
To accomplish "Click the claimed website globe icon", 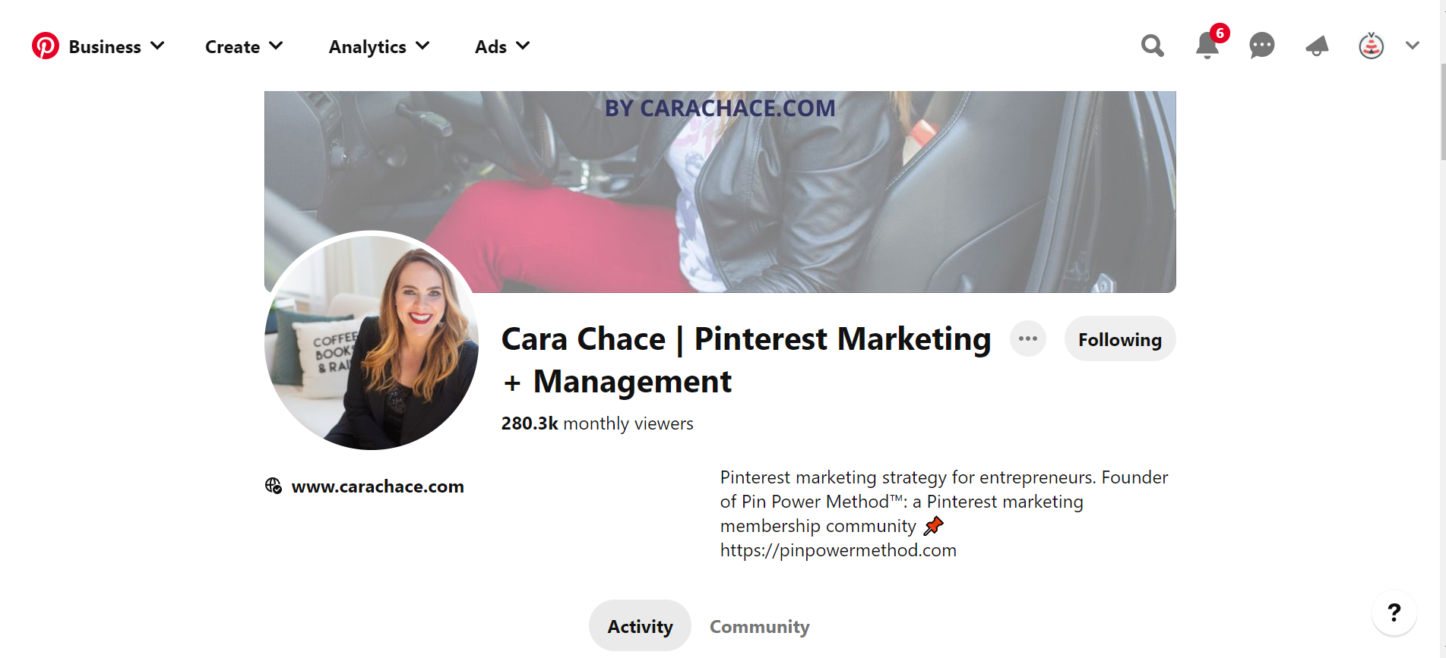I will (274, 486).
